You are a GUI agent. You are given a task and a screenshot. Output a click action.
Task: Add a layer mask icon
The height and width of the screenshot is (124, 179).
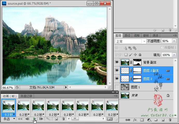[x=142, y=120]
